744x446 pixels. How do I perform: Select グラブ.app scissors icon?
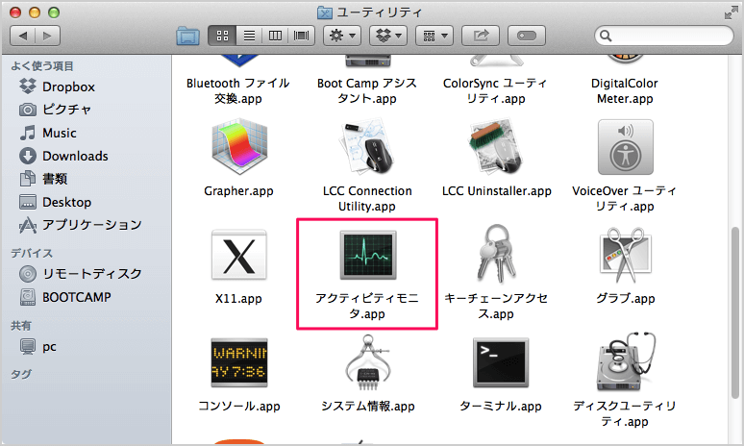coord(625,255)
